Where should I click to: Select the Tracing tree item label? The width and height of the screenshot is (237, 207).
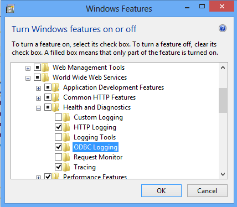85,167
